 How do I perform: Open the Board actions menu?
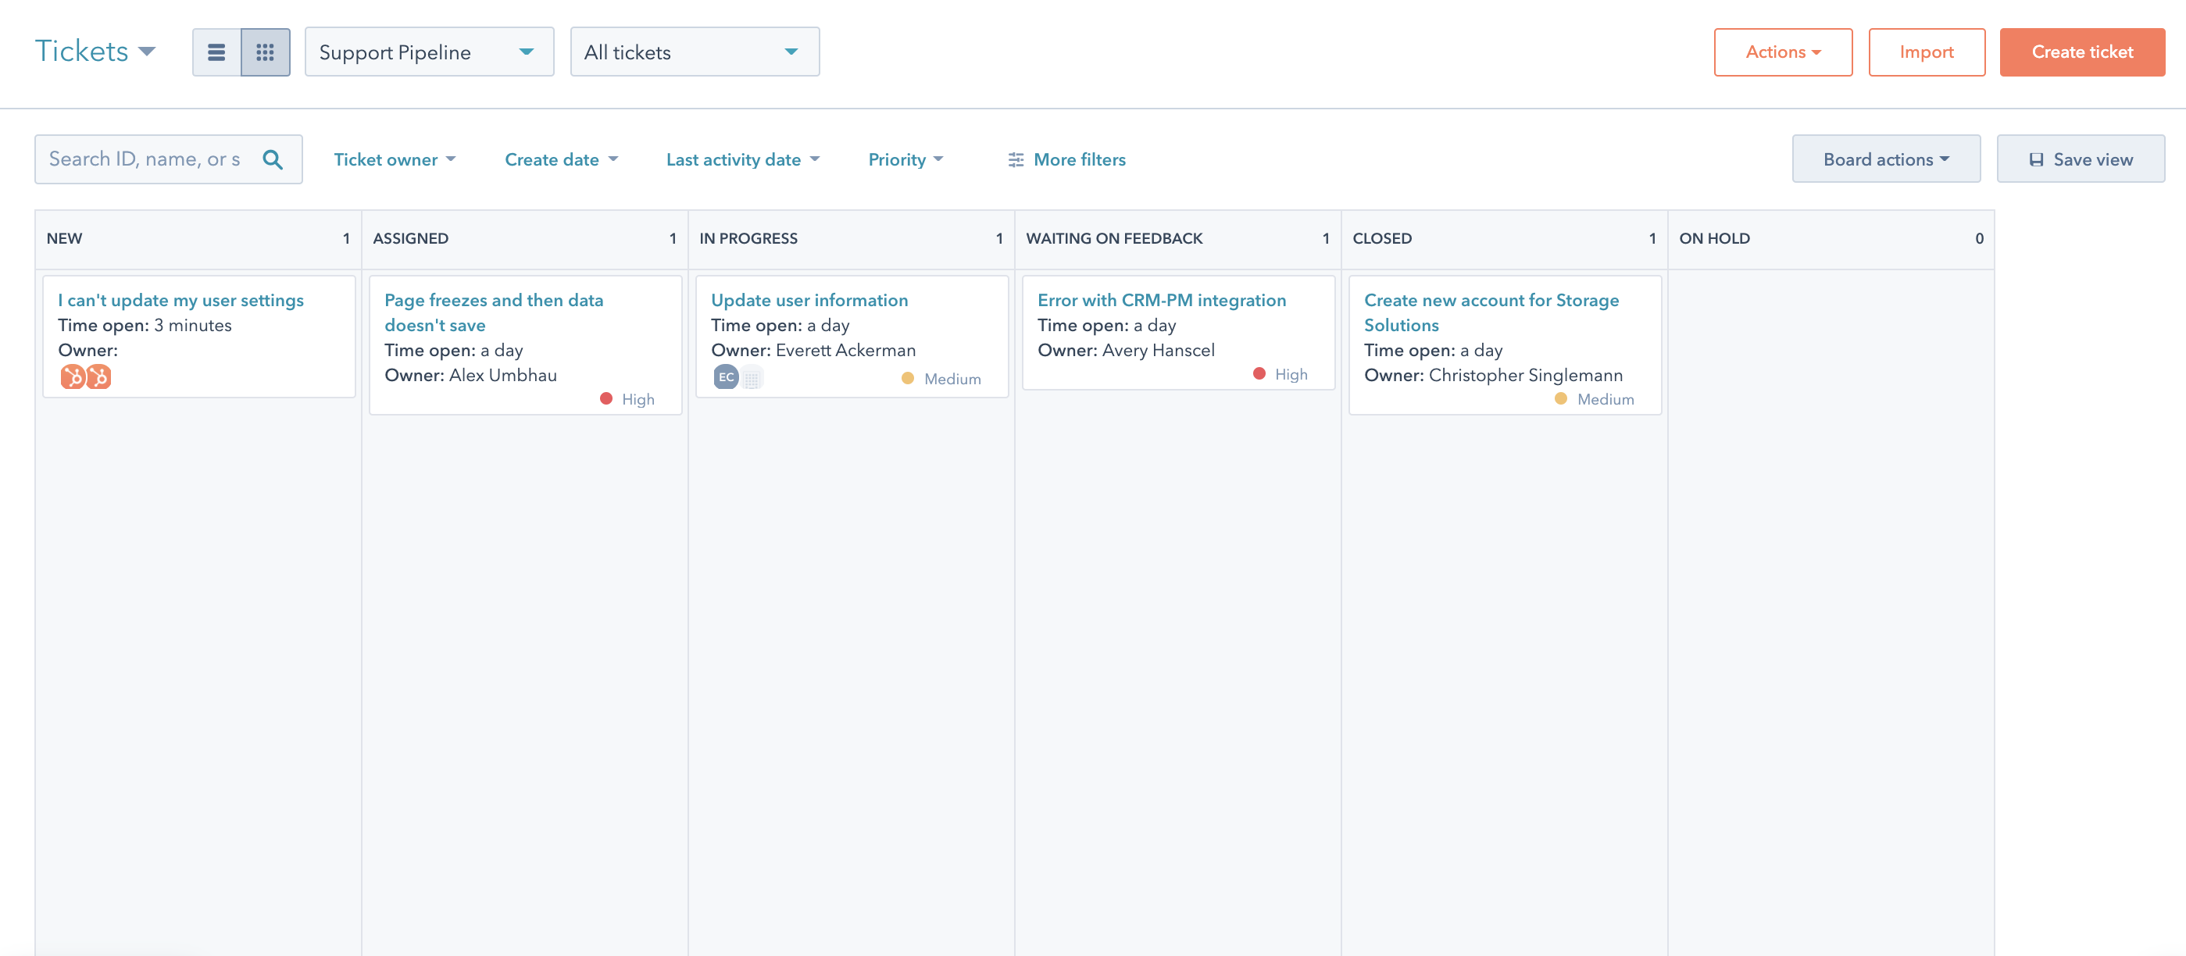coord(1885,159)
